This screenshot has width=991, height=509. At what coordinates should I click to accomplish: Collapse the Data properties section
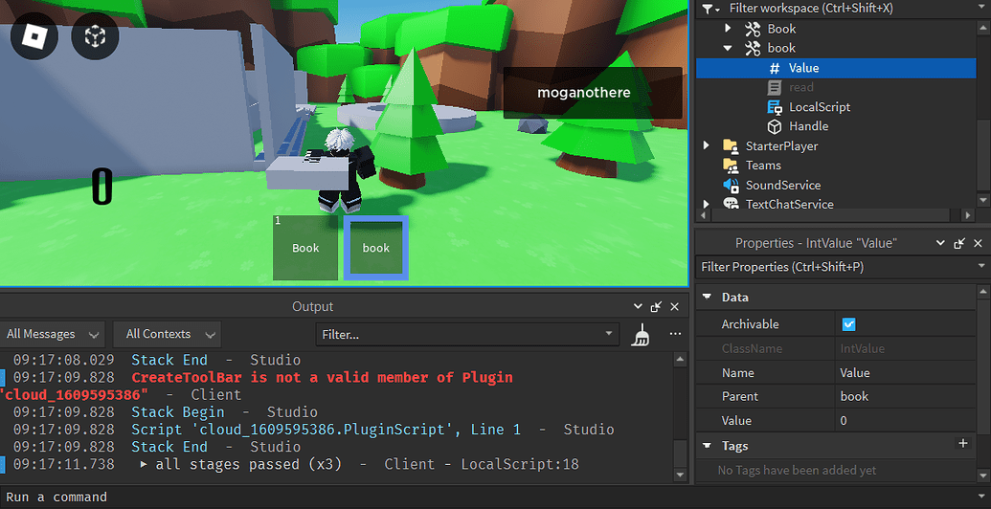pos(708,297)
